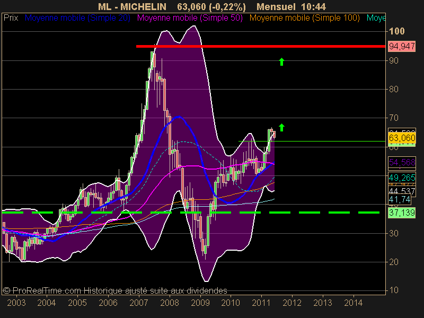Click the 'ML - MICHELIN' chart title
This screenshot has width=424, height=318.
point(132,7)
